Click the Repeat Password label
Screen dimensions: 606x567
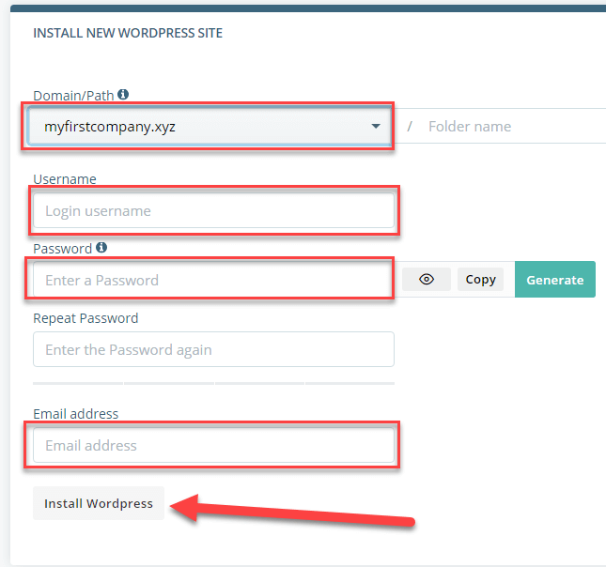pyautogui.click(x=85, y=318)
